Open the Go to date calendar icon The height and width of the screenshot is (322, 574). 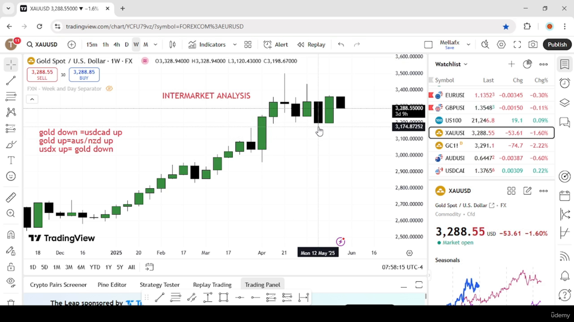coord(149,267)
